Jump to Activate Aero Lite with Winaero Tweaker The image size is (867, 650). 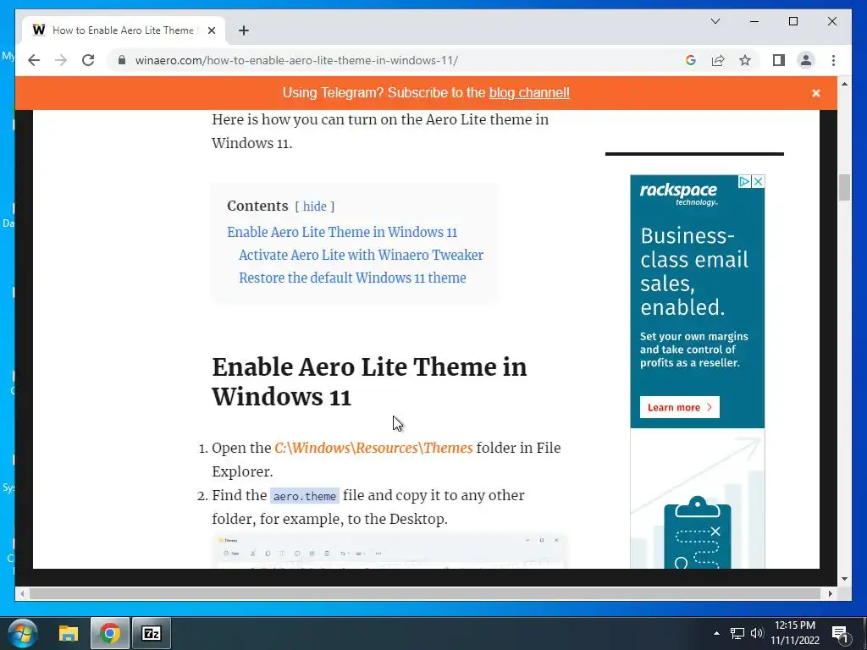click(x=361, y=255)
